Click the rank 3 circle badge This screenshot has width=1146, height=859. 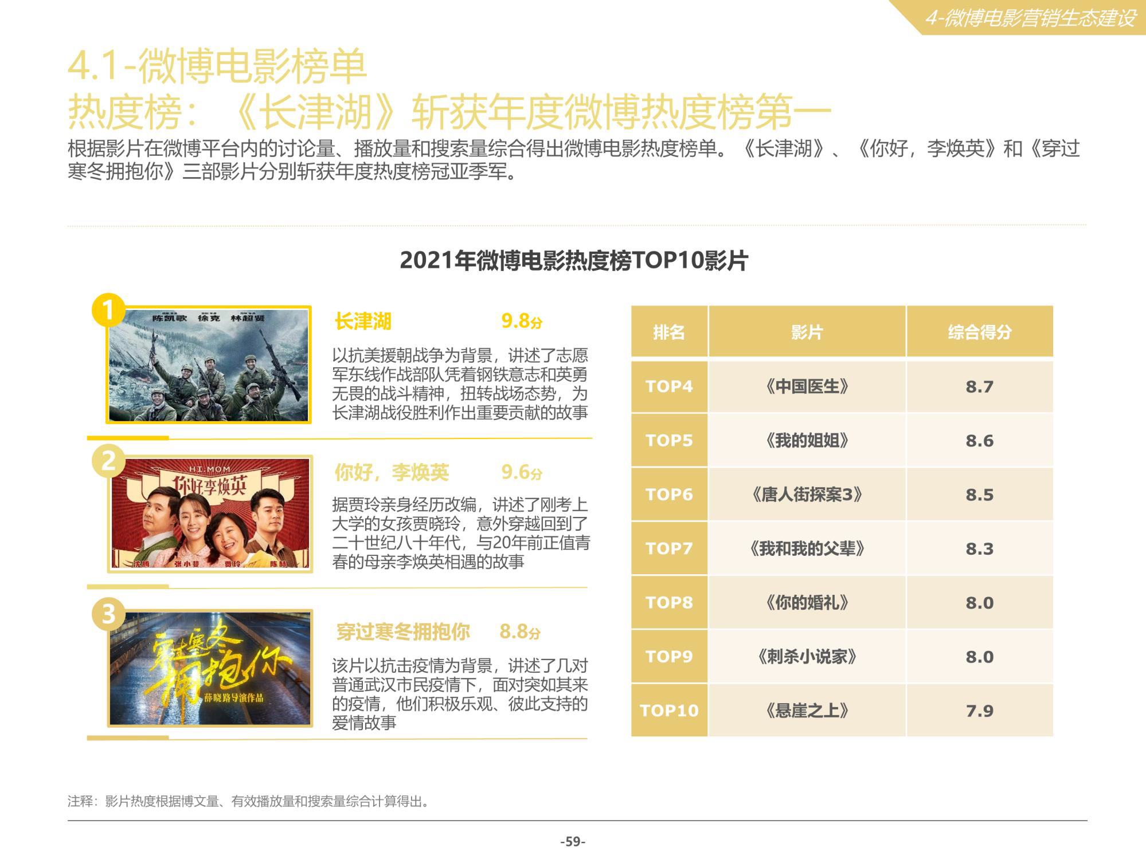click(108, 614)
